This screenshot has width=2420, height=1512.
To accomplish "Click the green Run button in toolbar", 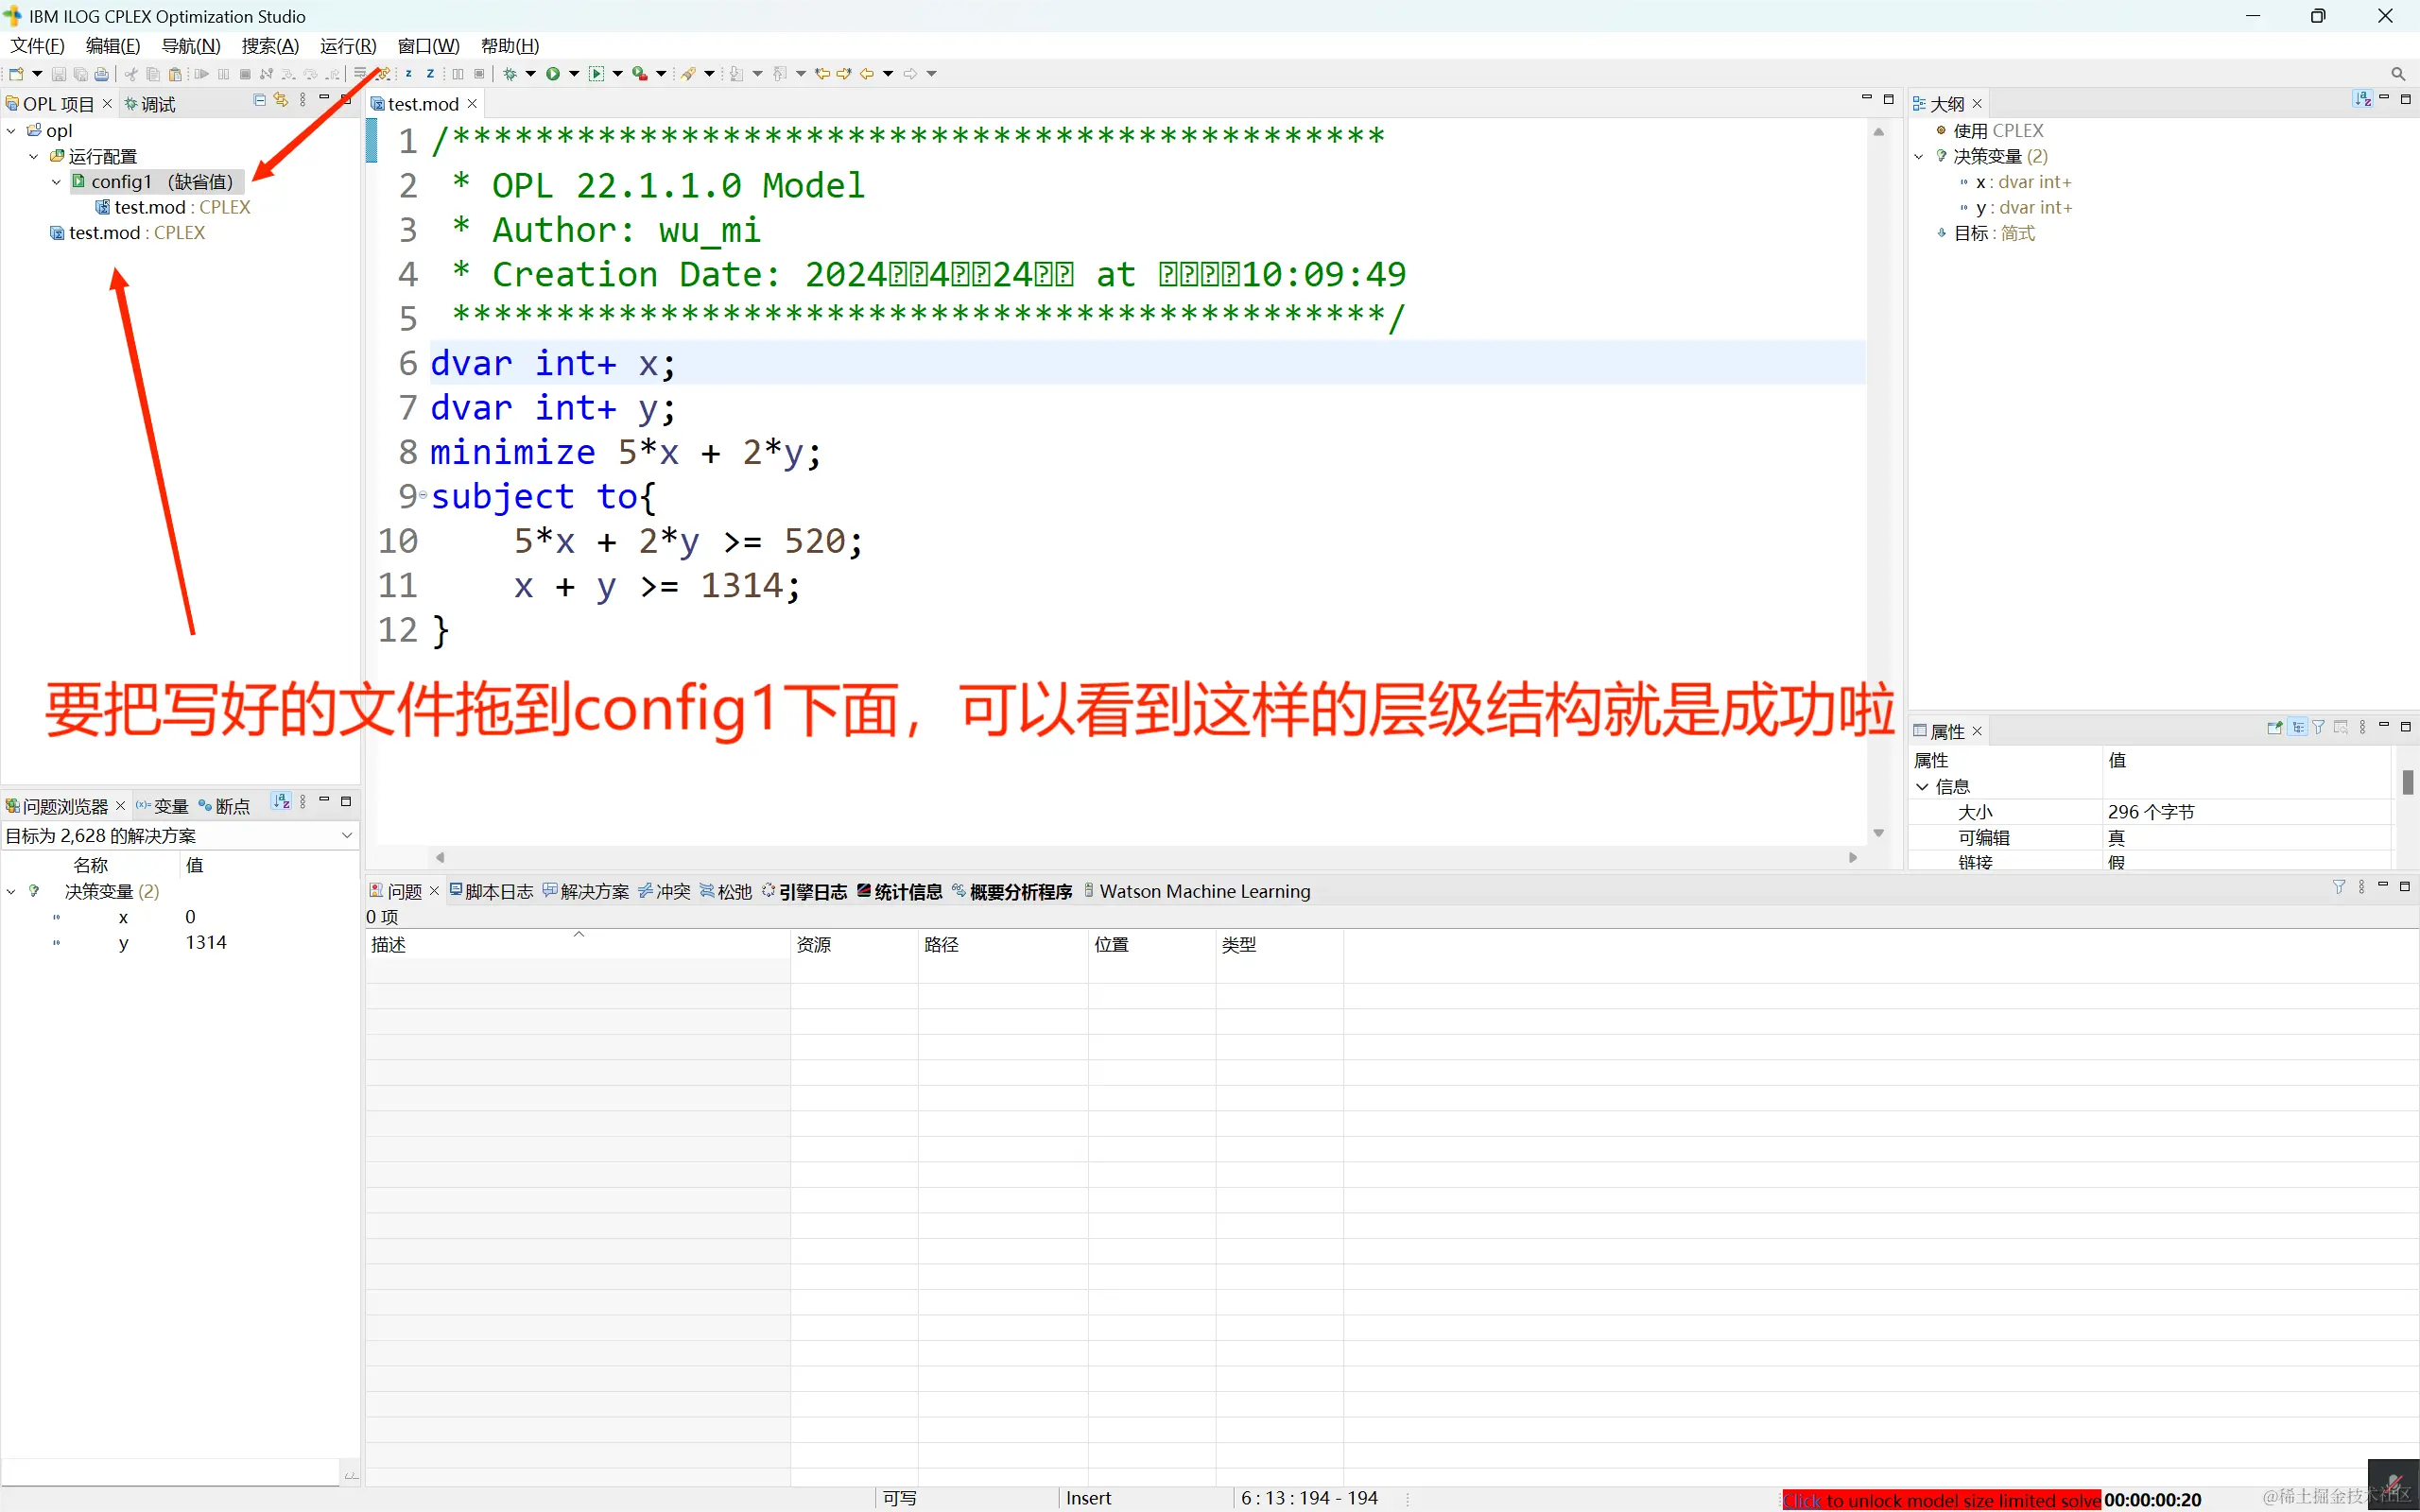I will 552,74.
